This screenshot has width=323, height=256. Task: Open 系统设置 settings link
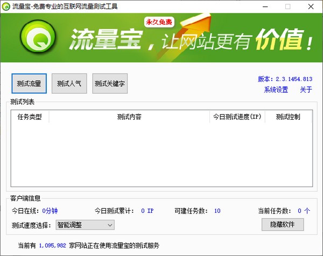pos(276,90)
